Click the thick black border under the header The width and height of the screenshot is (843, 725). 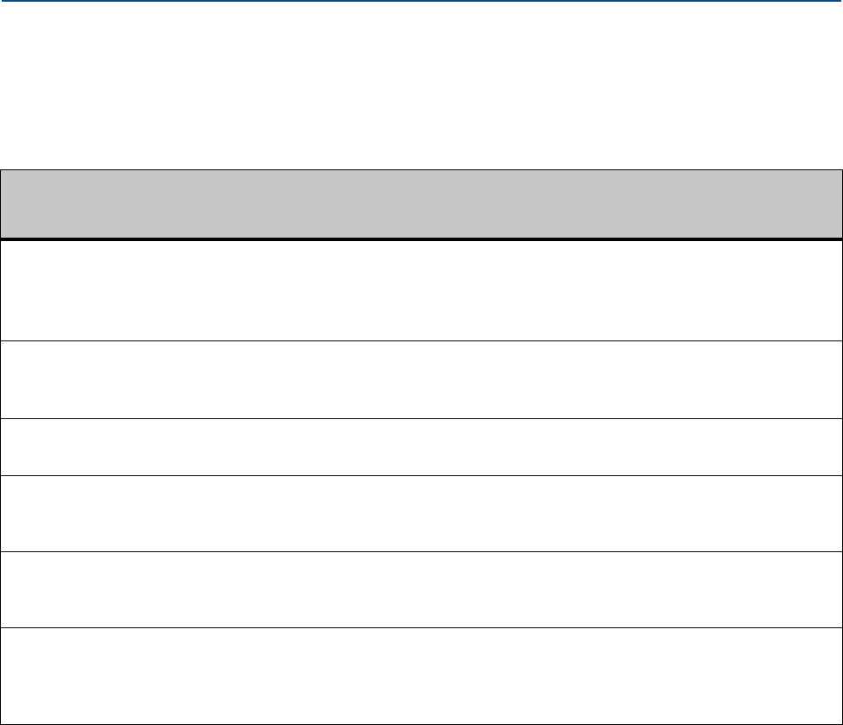point(421,238)
